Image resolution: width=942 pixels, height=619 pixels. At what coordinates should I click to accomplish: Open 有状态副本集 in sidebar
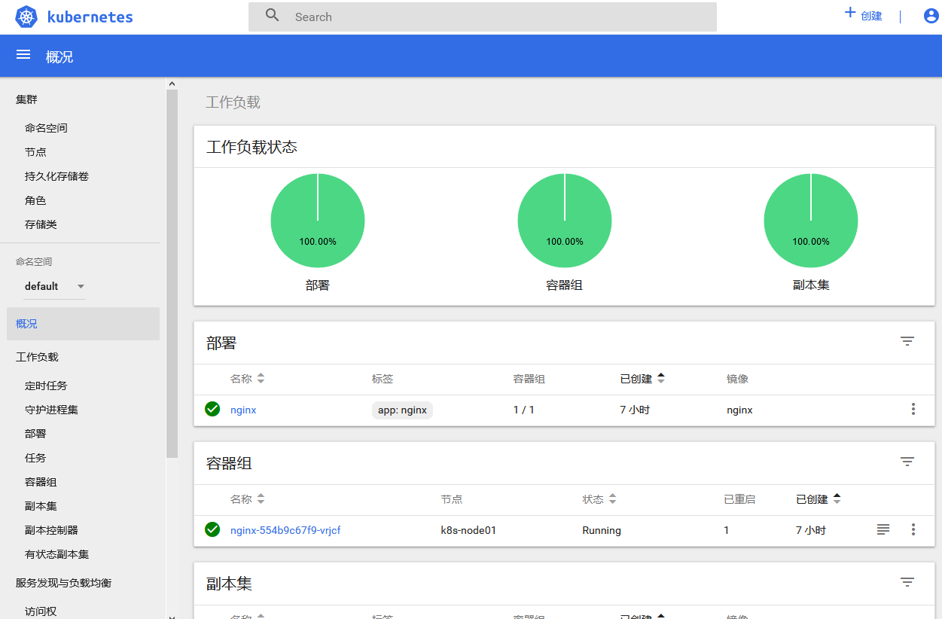click(56, 554)
